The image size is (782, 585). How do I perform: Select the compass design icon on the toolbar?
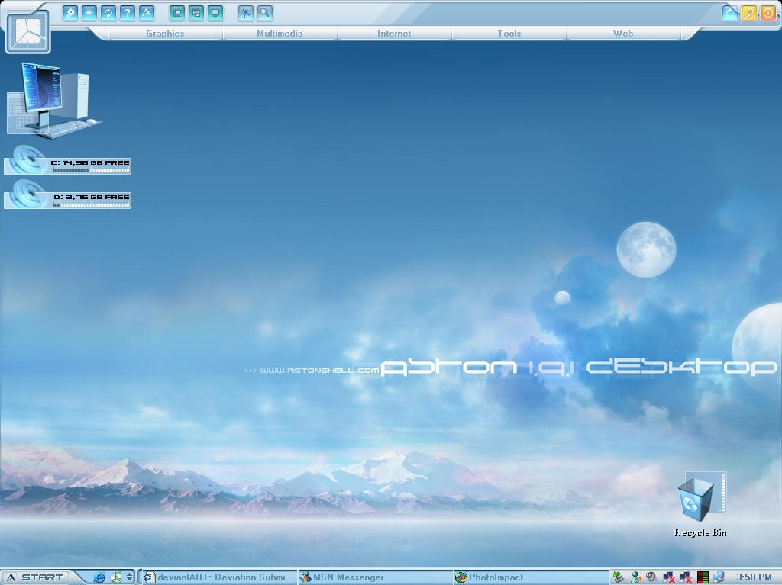coord(146,13)
